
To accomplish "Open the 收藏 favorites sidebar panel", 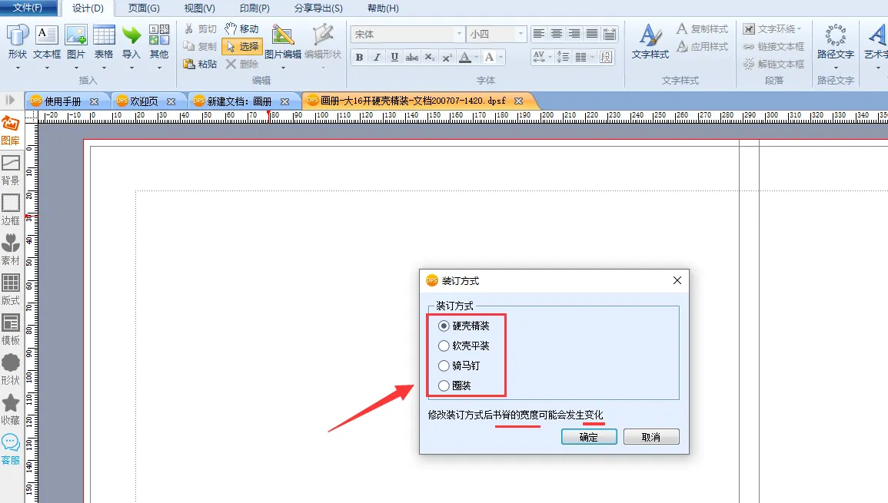I will pos(10,410).
